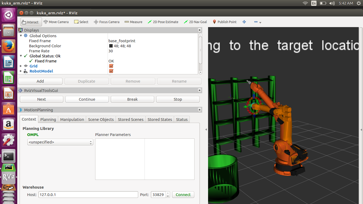363x204 pixels.
Task: Open the Manipulation tab
Action: pyautogui.click(x=72, y=120)
